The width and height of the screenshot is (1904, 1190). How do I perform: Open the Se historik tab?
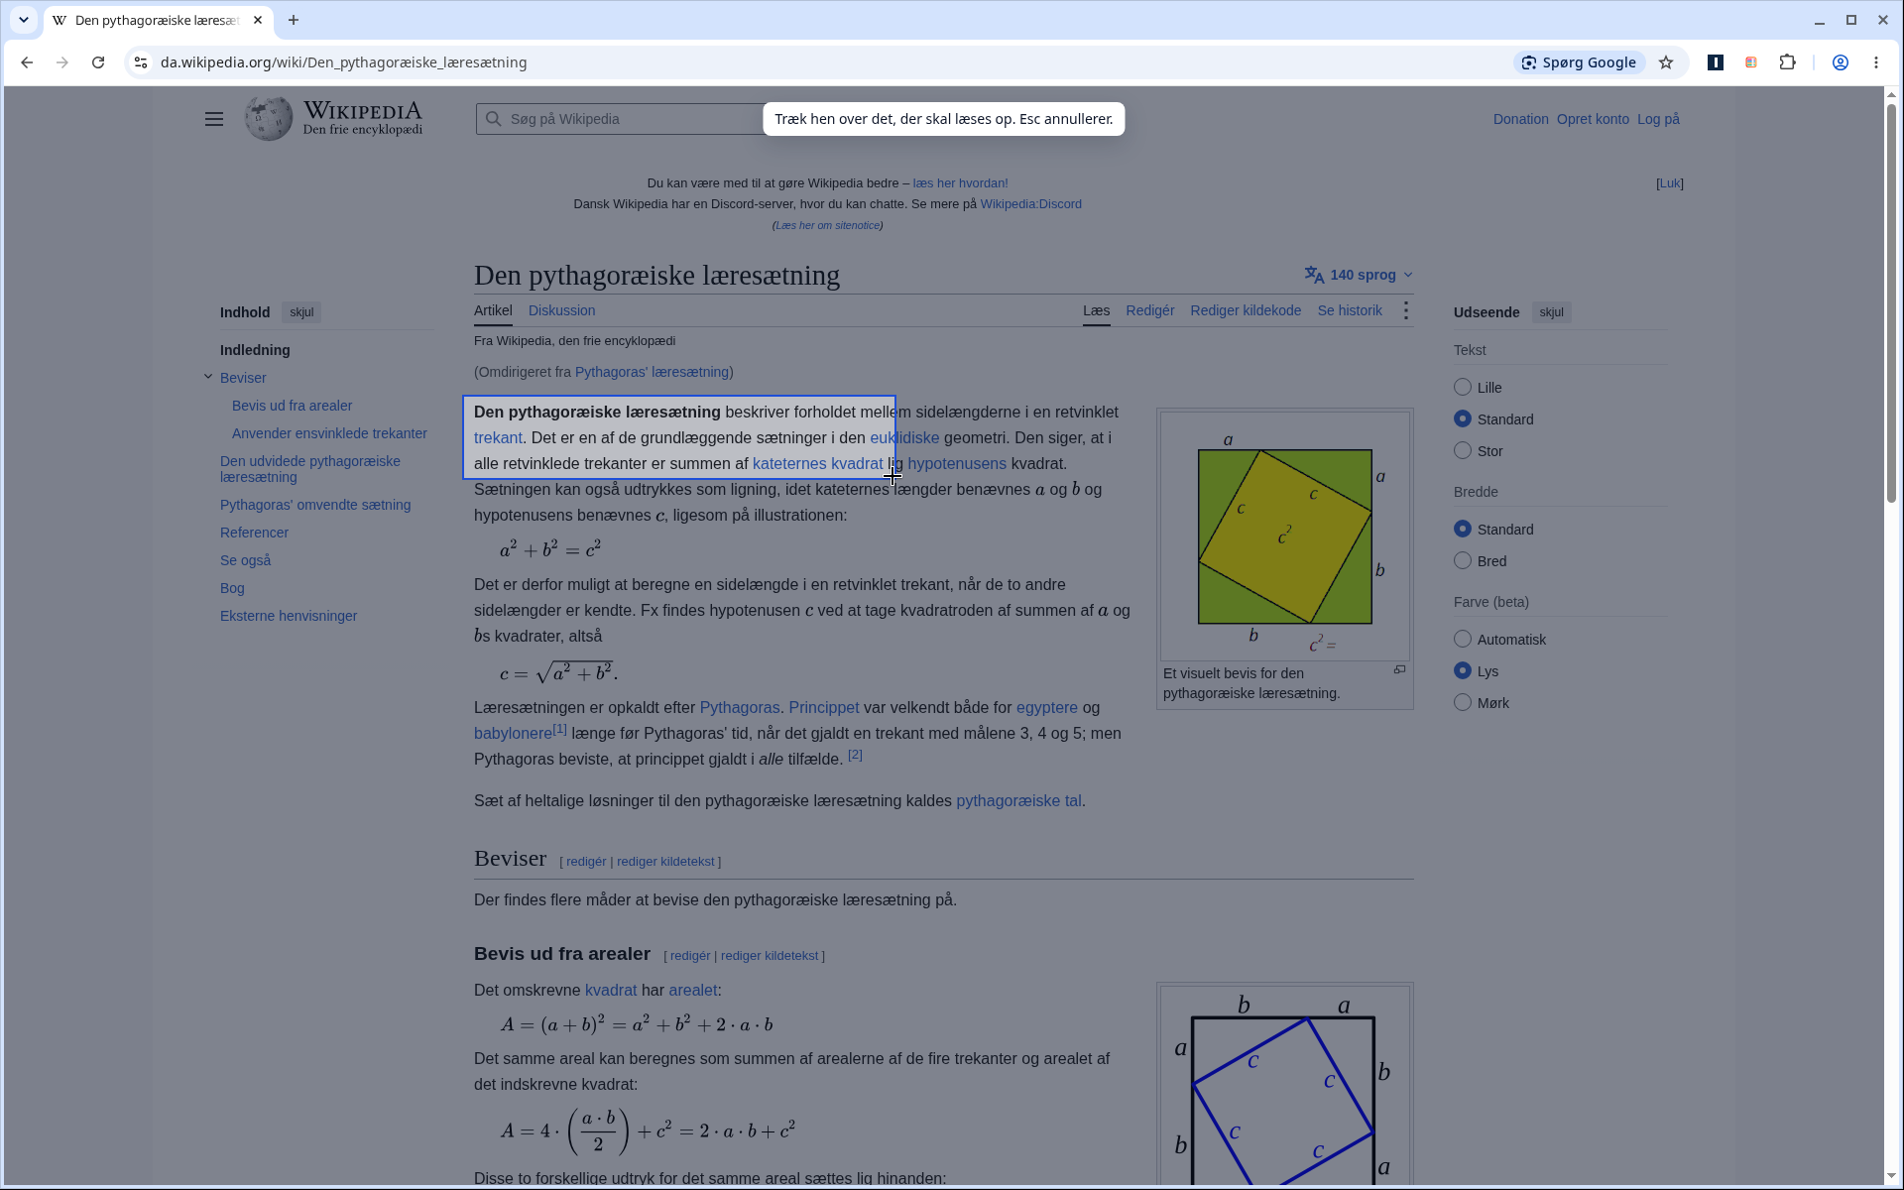point(1350,310)
